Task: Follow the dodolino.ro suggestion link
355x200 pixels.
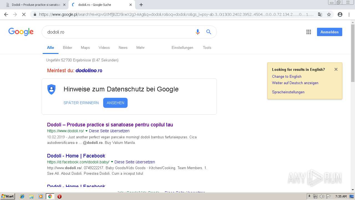Action: coord(89,71)
